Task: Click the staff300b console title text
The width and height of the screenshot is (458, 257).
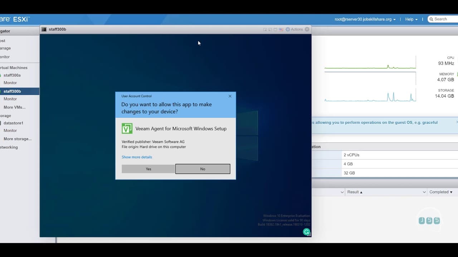Action: point(57,29)
